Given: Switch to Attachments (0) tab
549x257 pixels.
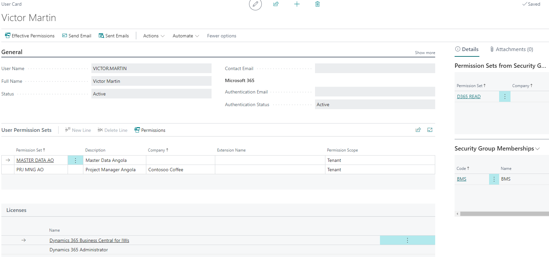Looking at the screenshot, I should [512, 49].
